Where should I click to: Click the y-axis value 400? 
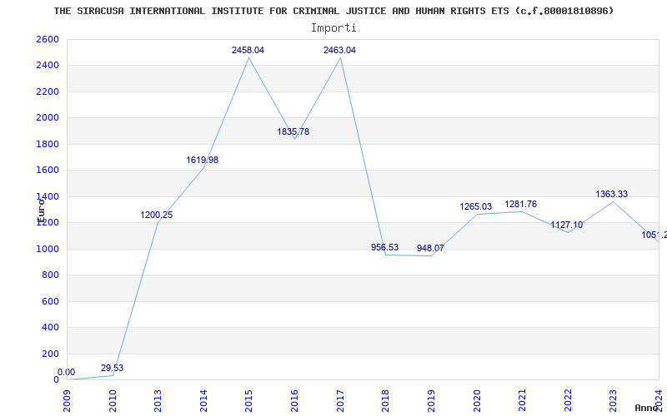click(50, 327)
